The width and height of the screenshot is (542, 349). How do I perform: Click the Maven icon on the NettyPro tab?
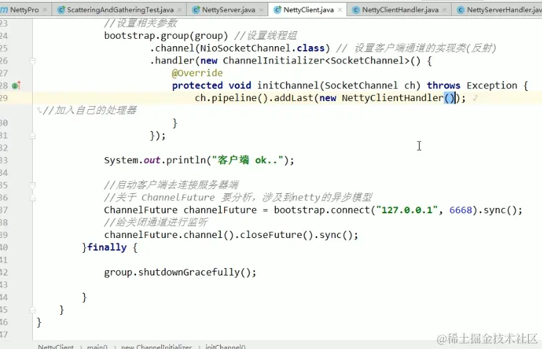coord(4,9)
